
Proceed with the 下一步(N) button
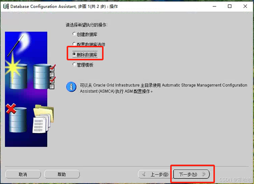pos(192,174)
